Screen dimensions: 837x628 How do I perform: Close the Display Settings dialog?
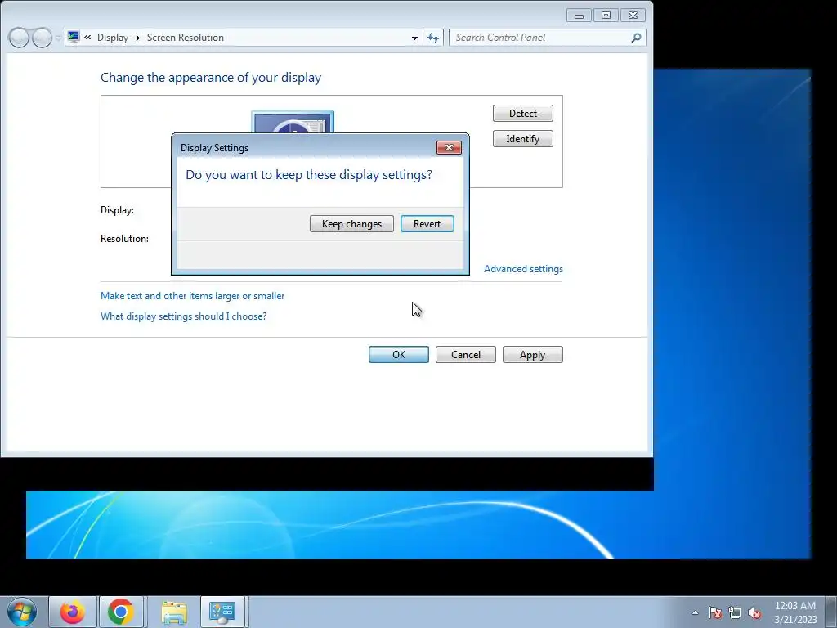449,148
